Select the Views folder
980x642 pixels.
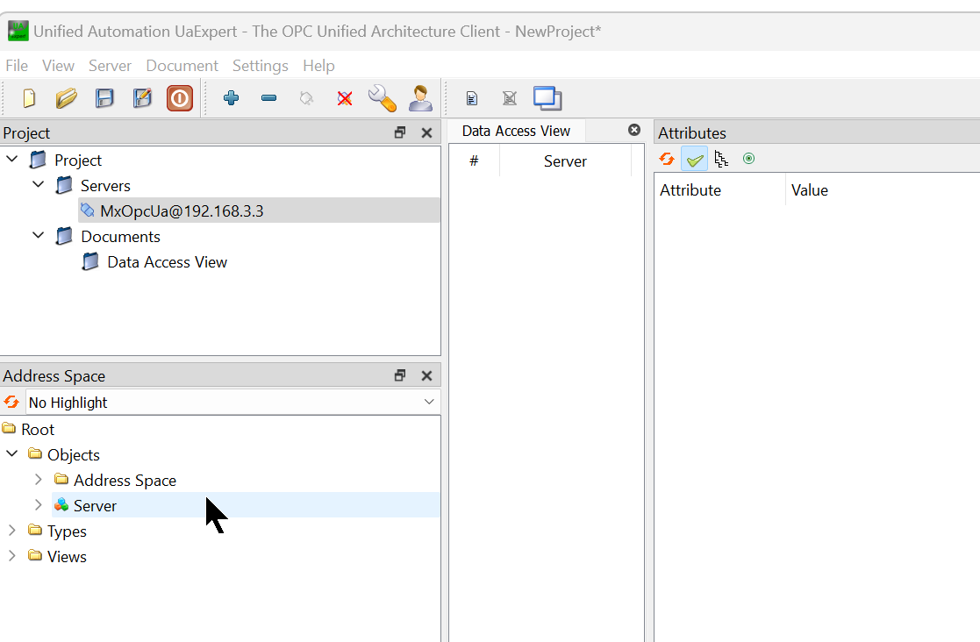[67, 557]
